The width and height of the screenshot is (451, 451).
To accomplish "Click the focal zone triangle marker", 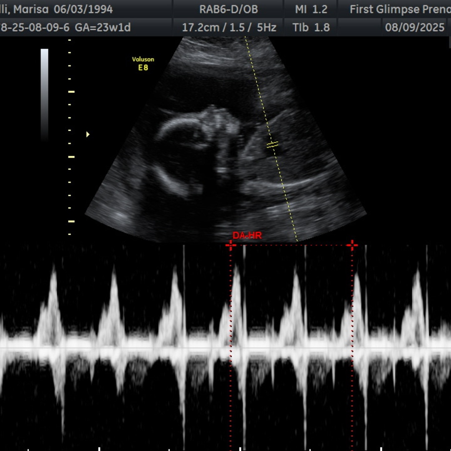I will 88,134.
